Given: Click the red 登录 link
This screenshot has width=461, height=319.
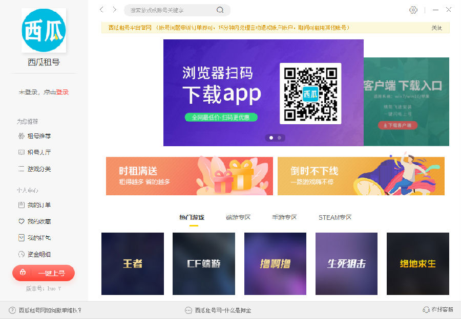Looking at the screenshot, I should pos(62,92).
